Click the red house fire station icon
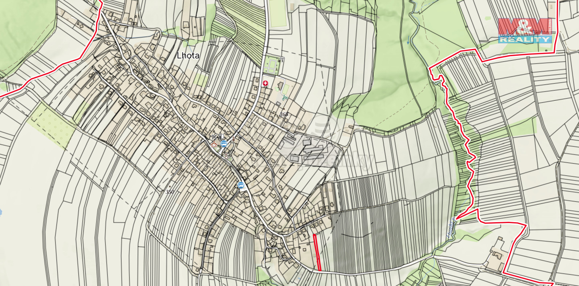Viewport: 579px width, 286px height. coord(214,145)
